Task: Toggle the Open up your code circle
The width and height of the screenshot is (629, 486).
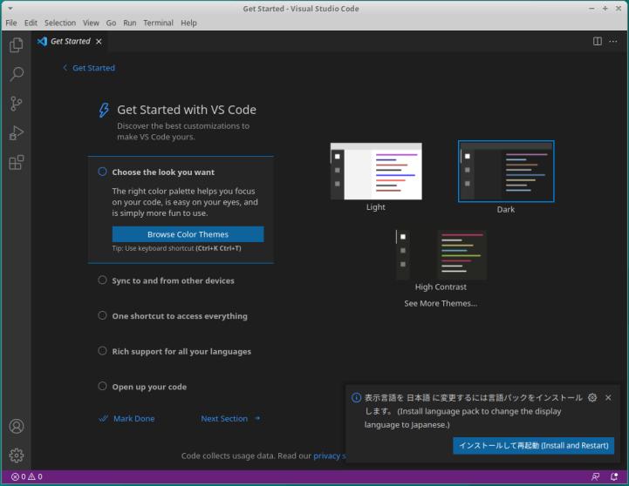Action: point(102,387)
